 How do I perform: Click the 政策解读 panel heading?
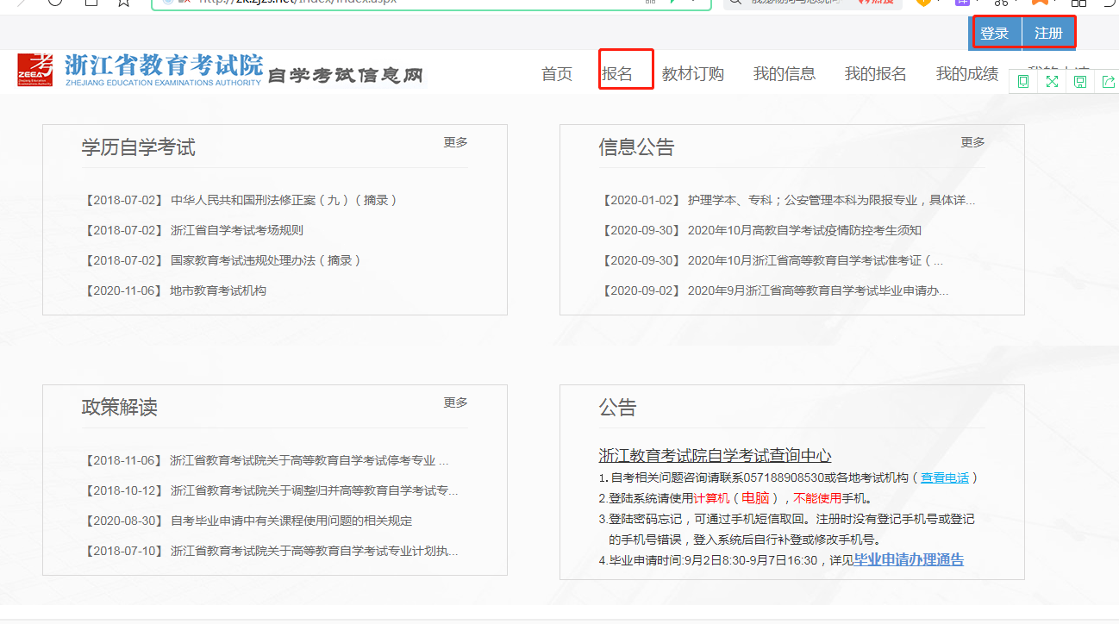click(119, 408)
